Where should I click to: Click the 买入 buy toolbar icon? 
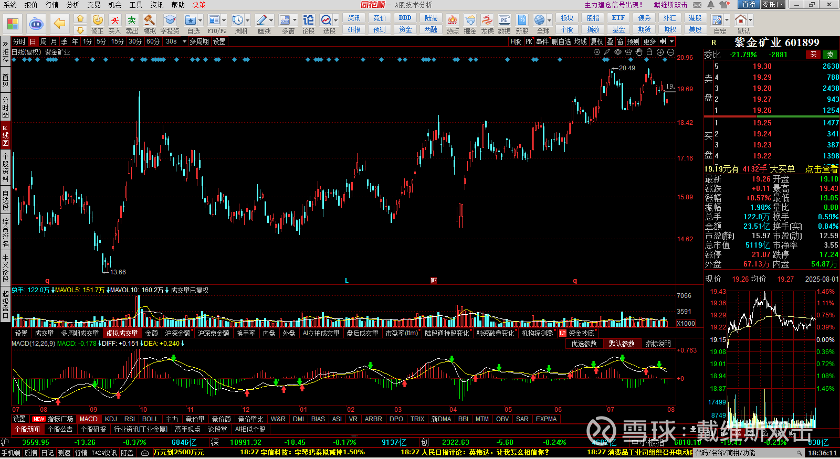(114, 20)
